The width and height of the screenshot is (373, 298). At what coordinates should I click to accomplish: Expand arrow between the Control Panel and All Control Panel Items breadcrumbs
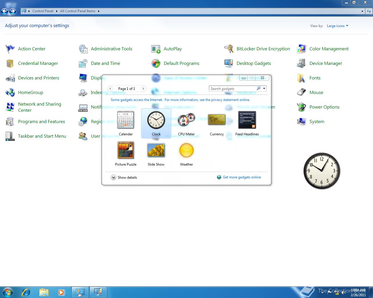[57, 11]
